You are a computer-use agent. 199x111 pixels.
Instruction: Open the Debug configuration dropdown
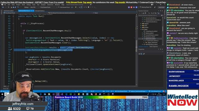27,7
